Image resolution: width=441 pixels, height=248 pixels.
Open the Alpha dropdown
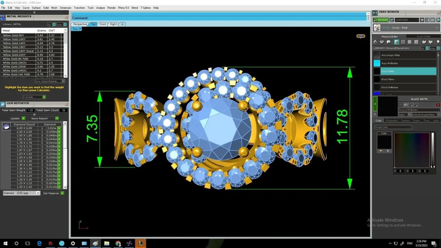tap(404, 115)
